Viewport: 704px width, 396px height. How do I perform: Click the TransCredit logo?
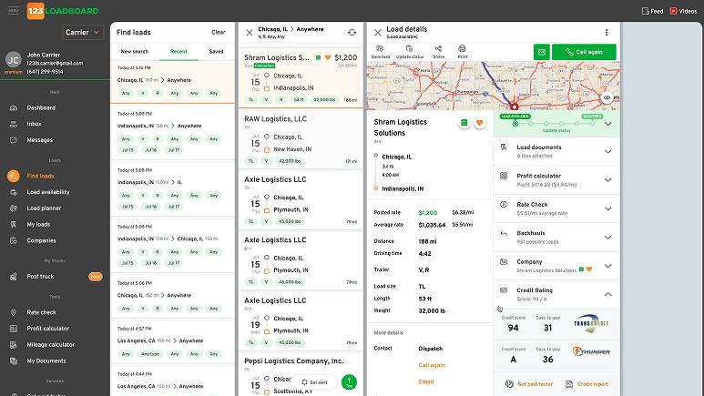click(x=591, y=323)
